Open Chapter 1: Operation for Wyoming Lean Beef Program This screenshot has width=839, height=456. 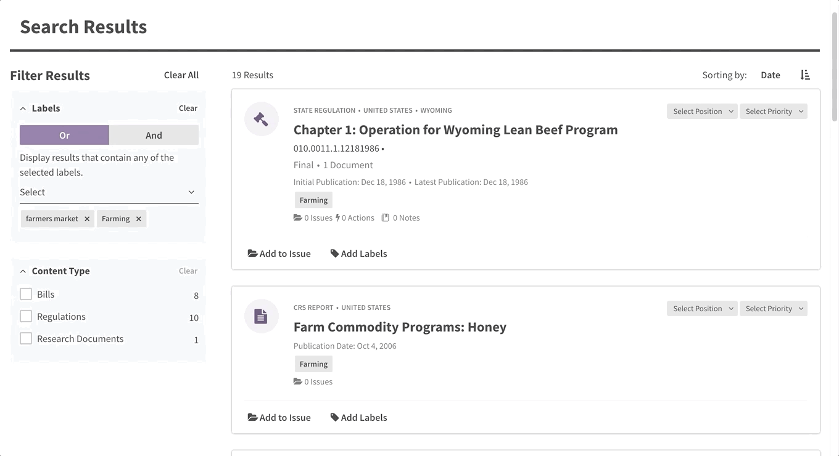tap(455, 130)
